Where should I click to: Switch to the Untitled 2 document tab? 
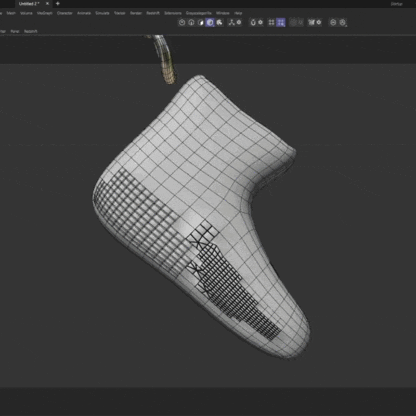(x=28, y=4)
